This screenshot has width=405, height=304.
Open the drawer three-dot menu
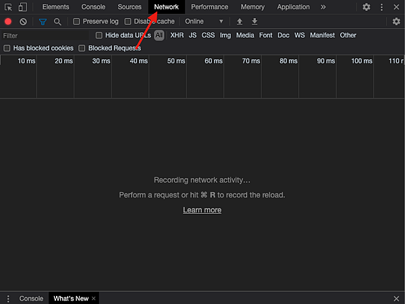(8, 299)
